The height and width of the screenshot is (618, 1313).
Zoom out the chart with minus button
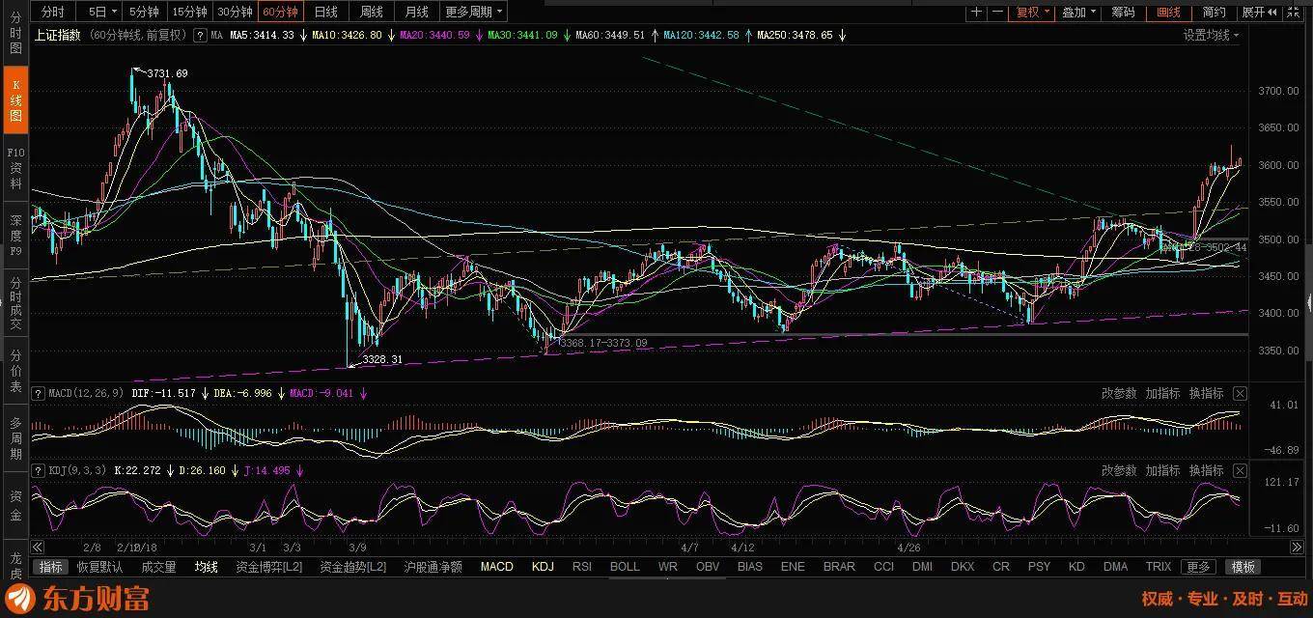coord(998,12)
